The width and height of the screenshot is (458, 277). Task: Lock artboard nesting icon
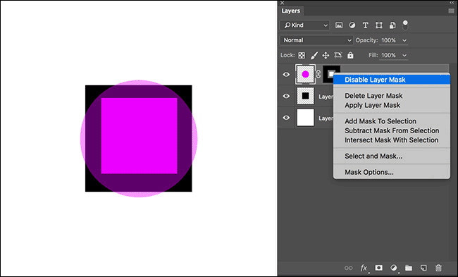coord(338,55)
